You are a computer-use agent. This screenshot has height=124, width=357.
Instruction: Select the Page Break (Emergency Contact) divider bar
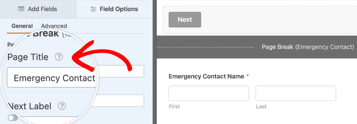[257, 47]
